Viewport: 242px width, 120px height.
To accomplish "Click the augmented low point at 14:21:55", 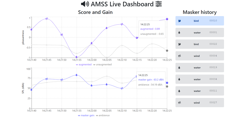I will [76, 57].
